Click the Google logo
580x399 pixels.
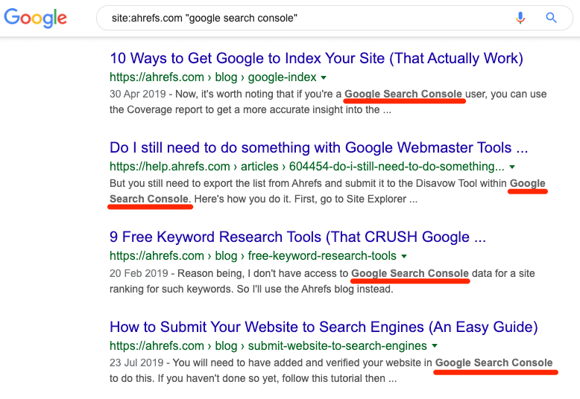coord(35,18)
